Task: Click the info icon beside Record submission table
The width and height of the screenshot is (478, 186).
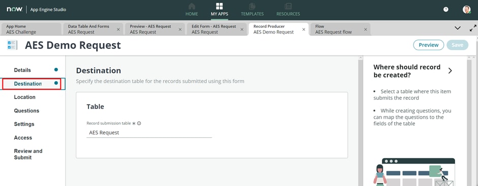Action: click(x=139, y=123)
